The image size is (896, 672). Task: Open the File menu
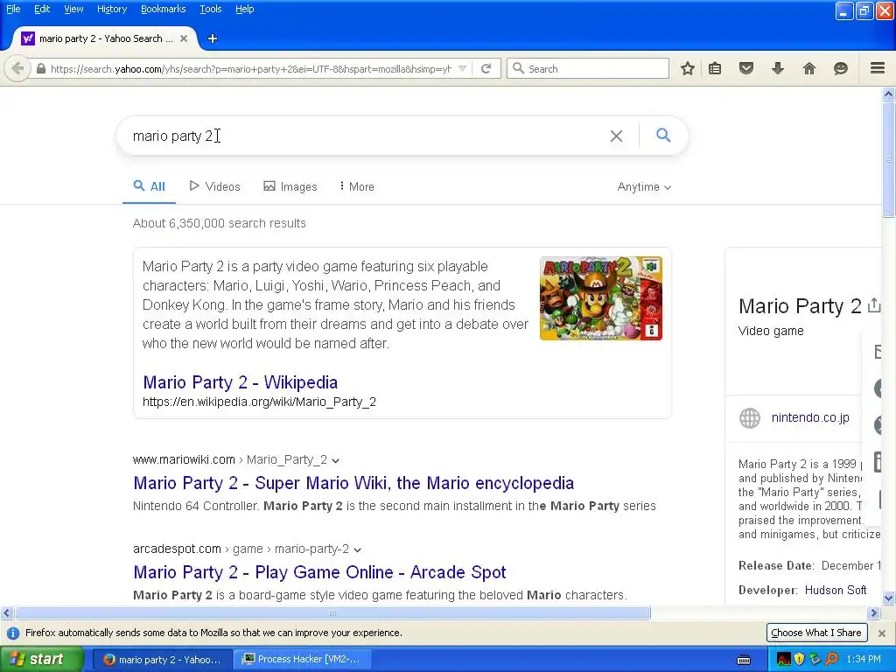click(x=13, y=9)
